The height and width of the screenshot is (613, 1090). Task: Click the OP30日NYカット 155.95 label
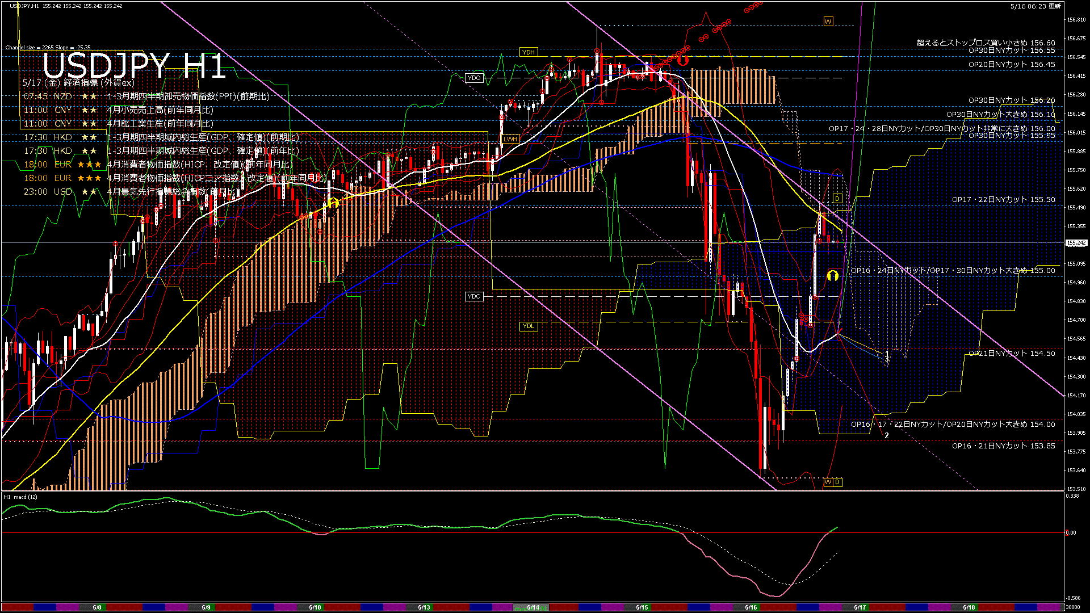[1012, 135]
